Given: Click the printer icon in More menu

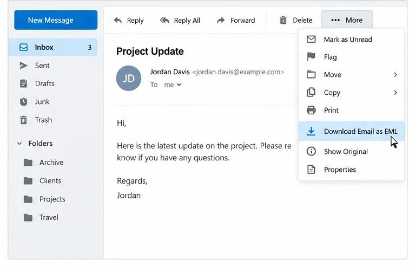Looking at the screenshot, I should click(x=311, y=111).
